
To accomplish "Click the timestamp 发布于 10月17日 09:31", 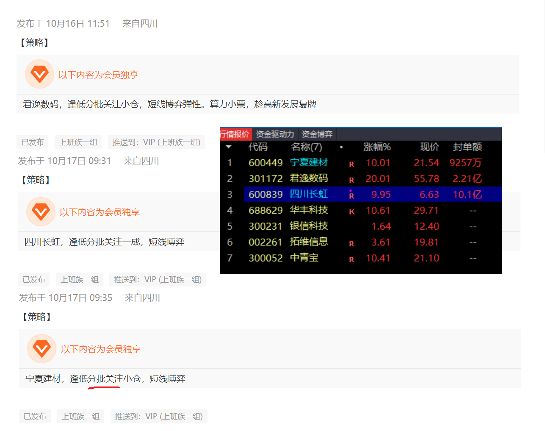I will tap(64, 161).
